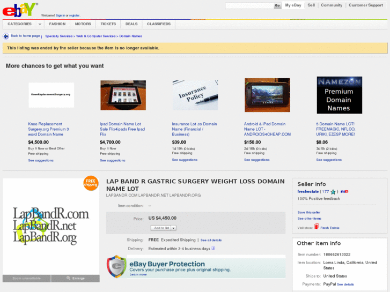390x292 pixels.
Task: Click the eBay Buyer Protection shield icon
Action: click(116, 266)
